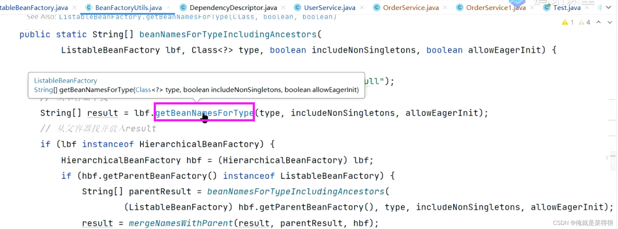Click beanNamesForTypeIncludingAncestors method declaration name
The image size is (618, 229).
tap(228, 34)
